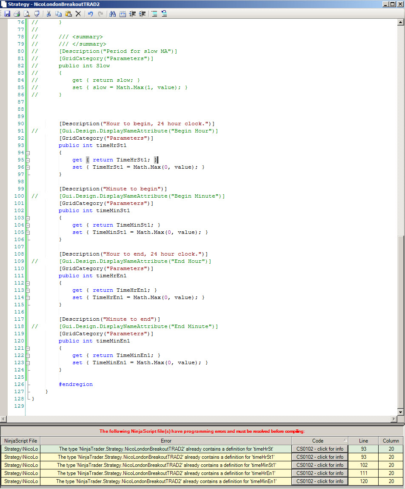
Task: Click the vertical scrollbar down arrow
Action: pyautogui.click(x=401, y=412)
